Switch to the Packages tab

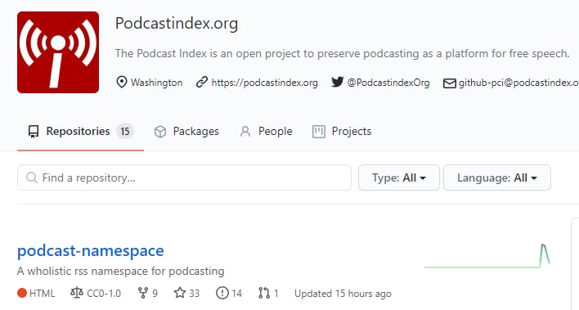(186, 132)
